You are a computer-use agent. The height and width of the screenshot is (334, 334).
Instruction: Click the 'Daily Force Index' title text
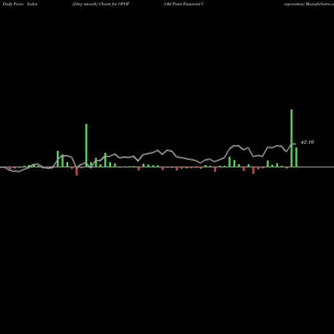20,4
